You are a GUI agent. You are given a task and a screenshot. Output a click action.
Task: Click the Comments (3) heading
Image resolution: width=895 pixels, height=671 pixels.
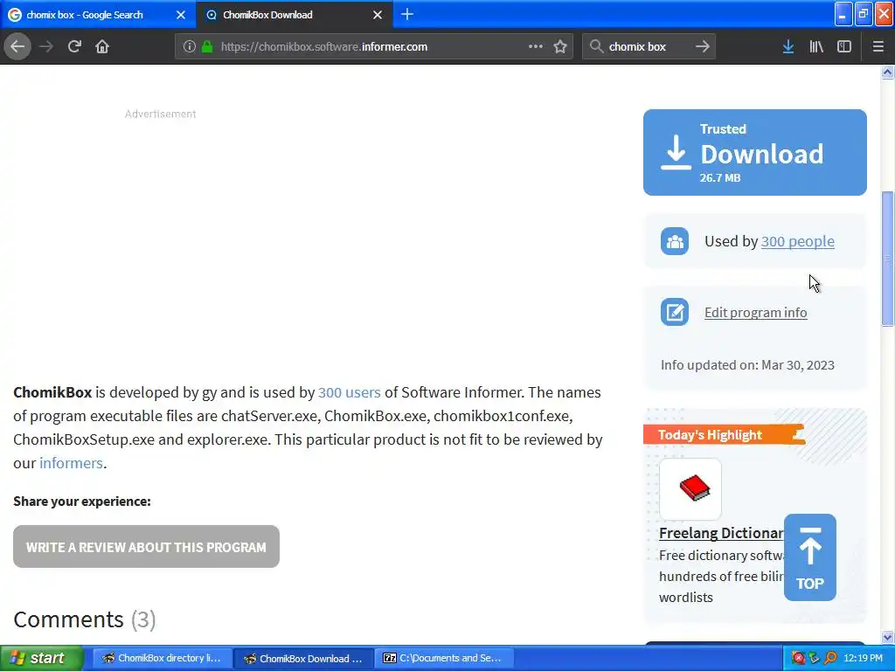coord(85,619)
